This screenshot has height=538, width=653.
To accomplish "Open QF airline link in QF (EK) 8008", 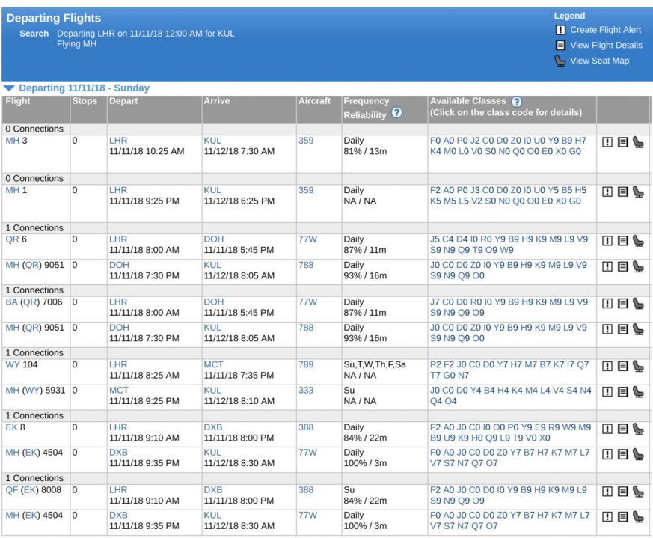I will point(12,490).
